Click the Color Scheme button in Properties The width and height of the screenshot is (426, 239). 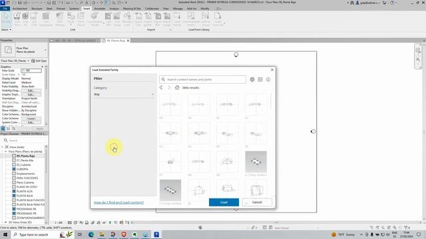(x=31, y=118)
